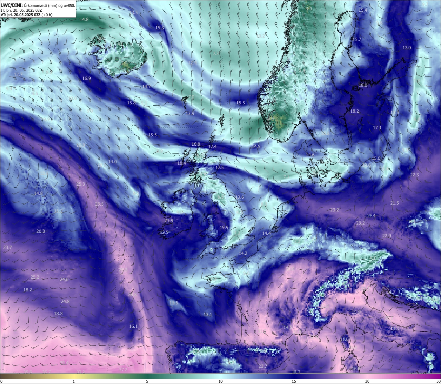Click the '0' tick label at scale start

pos(2,381)
